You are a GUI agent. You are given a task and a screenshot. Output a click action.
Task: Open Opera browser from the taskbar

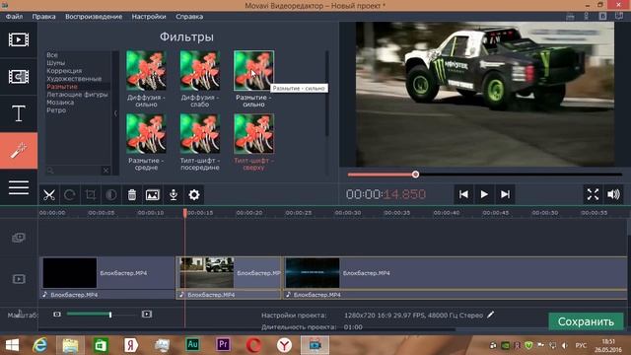[x=254, y=345]
